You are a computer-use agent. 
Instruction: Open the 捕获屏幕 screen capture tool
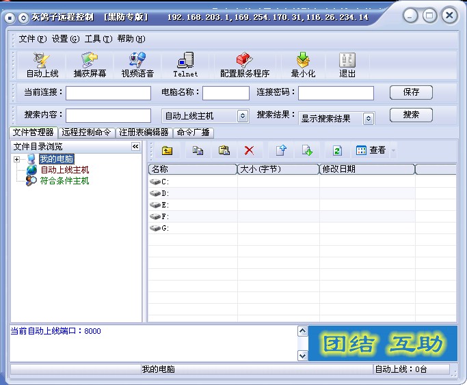coord(90,65)
